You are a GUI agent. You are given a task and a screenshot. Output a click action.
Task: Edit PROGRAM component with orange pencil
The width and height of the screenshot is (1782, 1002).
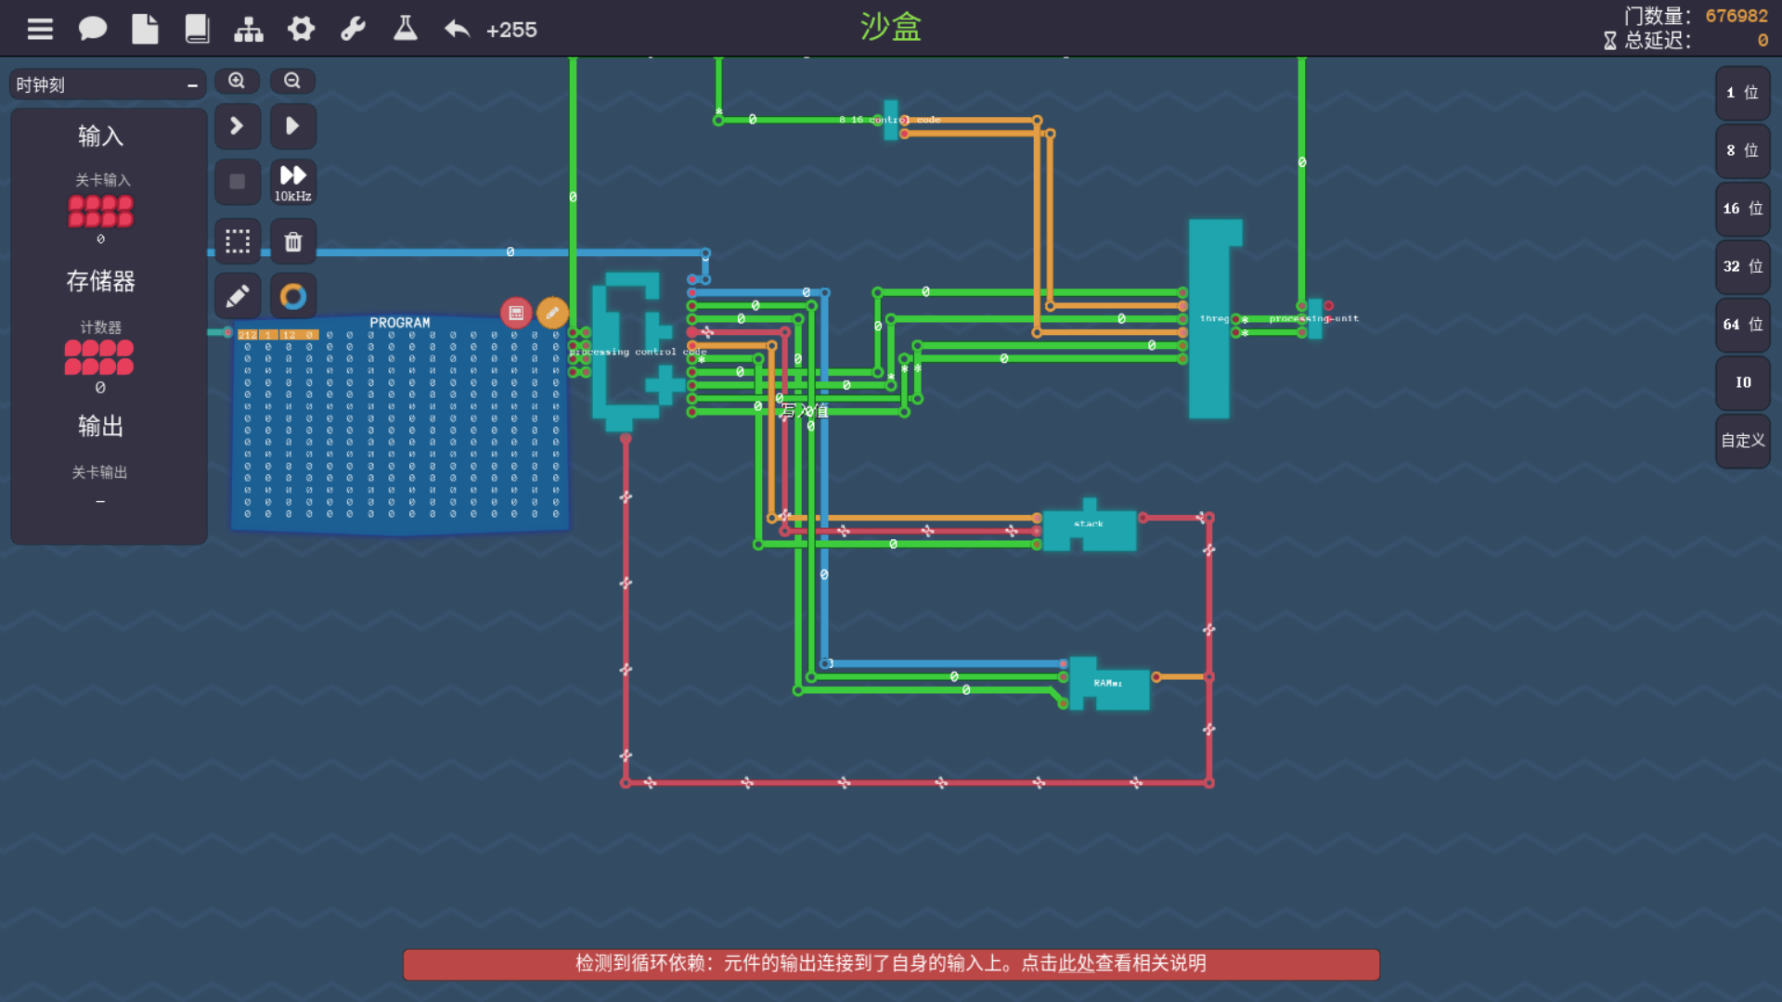[x=552, y=313]
